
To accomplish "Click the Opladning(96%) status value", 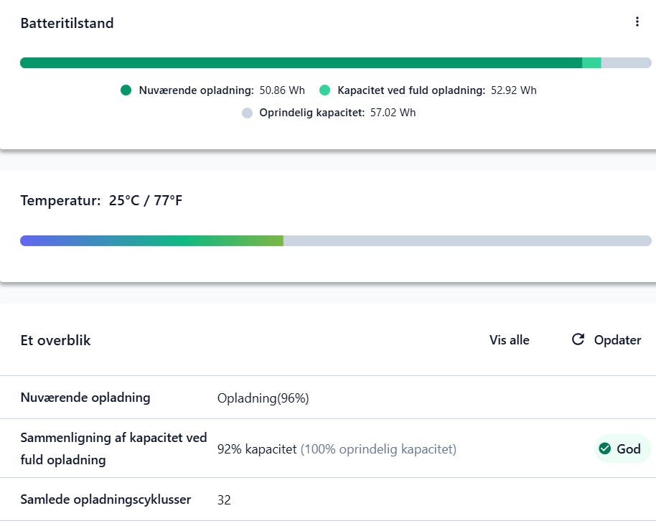I will (263, 398).
